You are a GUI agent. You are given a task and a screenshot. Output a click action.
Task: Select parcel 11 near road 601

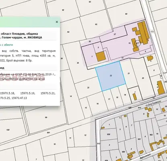coord(70,138)
